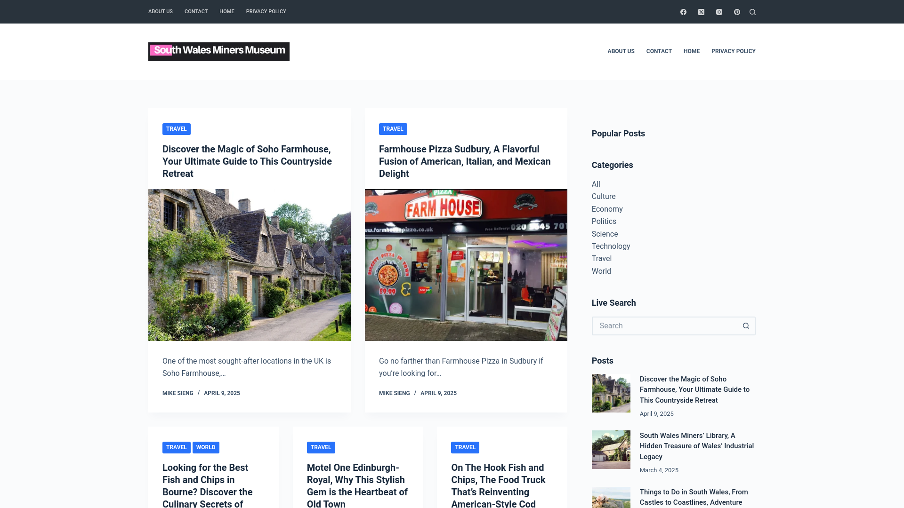
Task: Click Soho Farmhouse excerpt text
Action: pyautogui.click(x=247, y=367)
